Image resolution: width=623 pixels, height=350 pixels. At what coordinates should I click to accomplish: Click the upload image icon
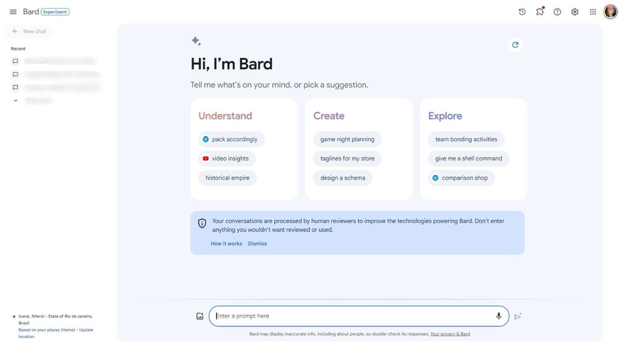pos(200,316)
